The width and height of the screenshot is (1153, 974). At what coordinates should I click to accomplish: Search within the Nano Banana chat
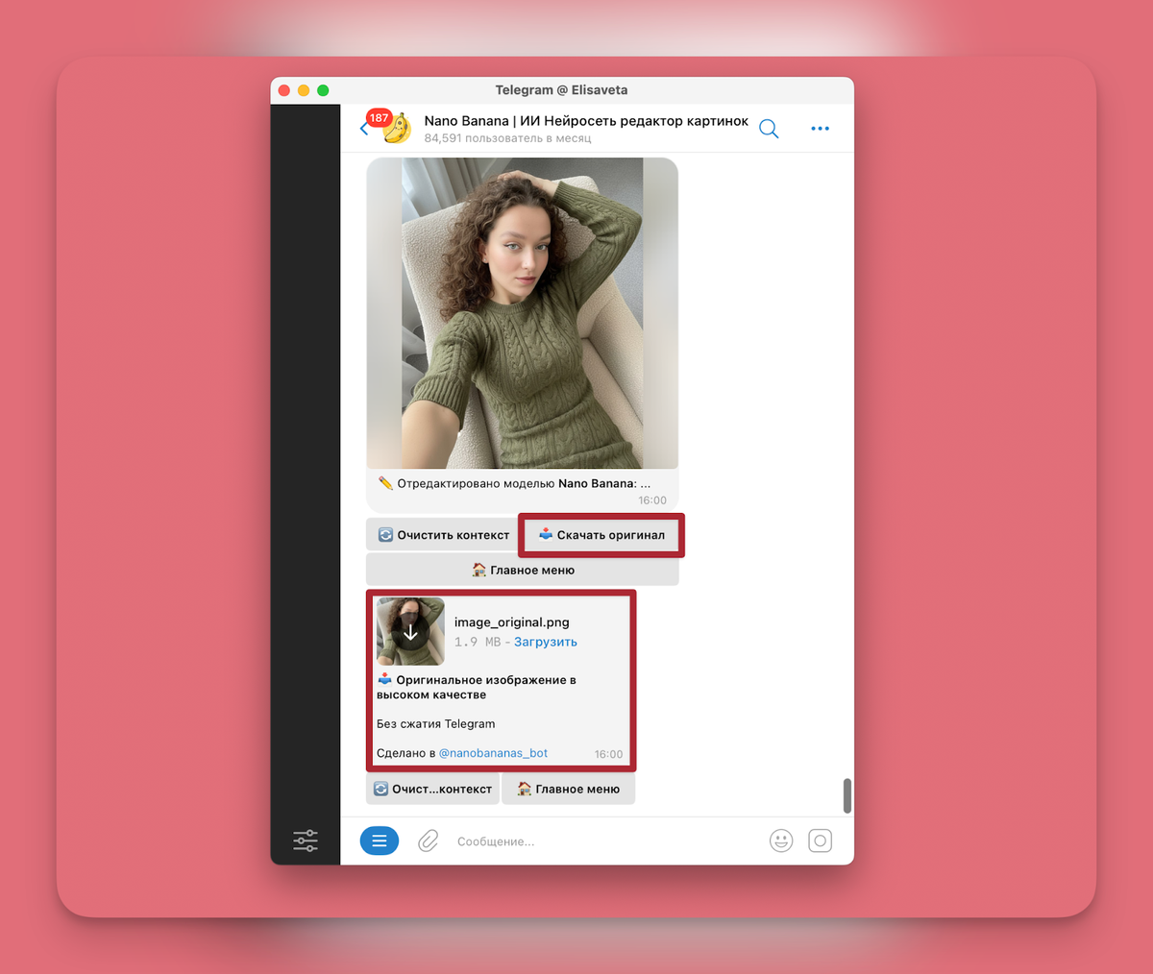(x=769, y=129)
